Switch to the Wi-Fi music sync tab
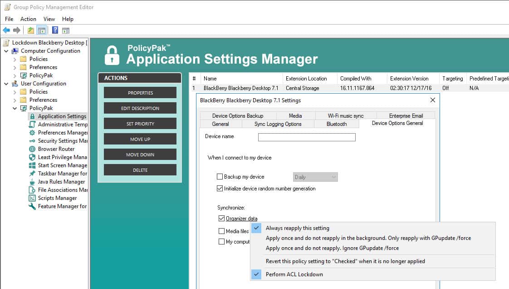The height and width of the screenshot is (289, 509). pyautogui.click(x=346, y=116)
